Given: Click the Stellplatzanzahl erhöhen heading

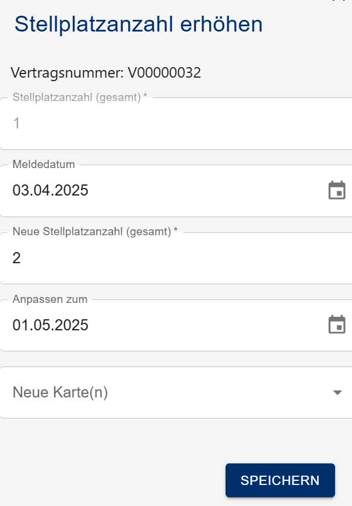Looking at the screenshot, I should (x=139, y=25).
